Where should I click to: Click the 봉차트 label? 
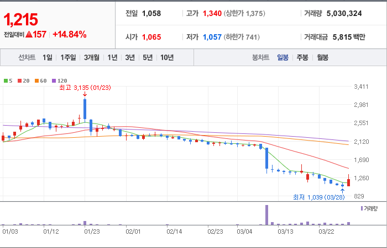tap(260, 57)
